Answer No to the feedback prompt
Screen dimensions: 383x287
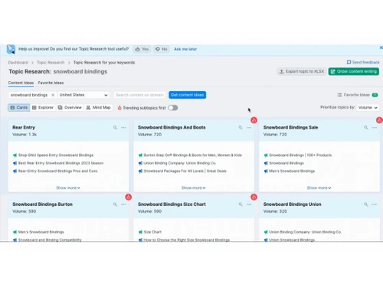162,49
